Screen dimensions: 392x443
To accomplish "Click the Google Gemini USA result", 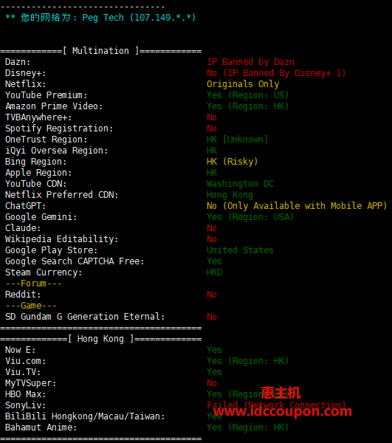I will point(250,217).
